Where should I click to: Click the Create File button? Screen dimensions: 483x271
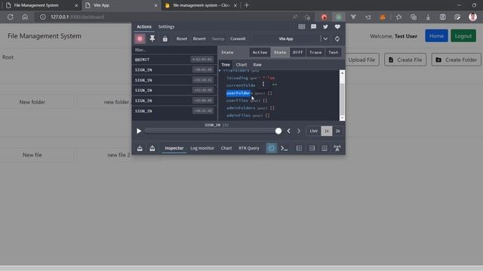pyautogui.click(x=405, y=60)
